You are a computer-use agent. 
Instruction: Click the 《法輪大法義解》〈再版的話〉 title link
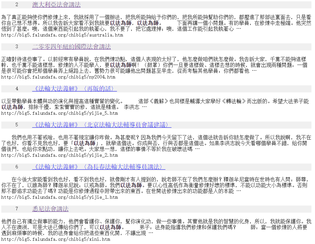74,89
